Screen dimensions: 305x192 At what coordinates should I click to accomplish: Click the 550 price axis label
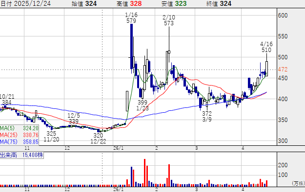[283, 36]
